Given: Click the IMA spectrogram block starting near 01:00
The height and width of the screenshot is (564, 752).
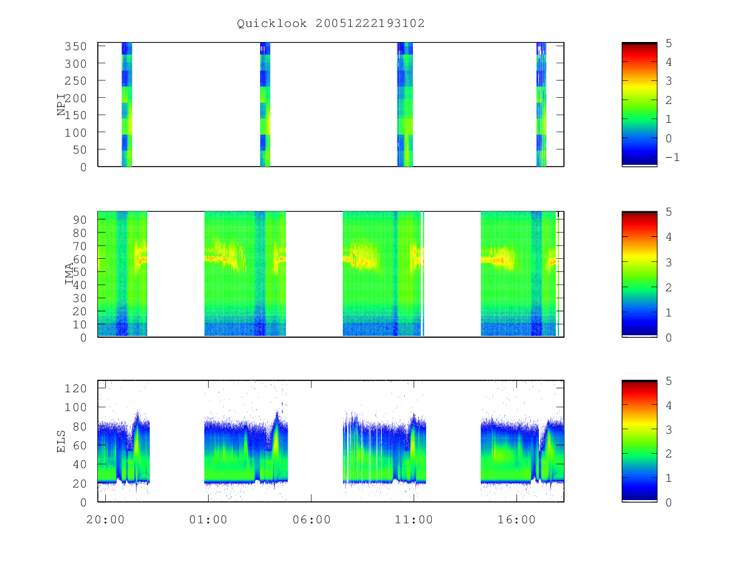Looking at the screenshot, I should [x=245, y=274].
